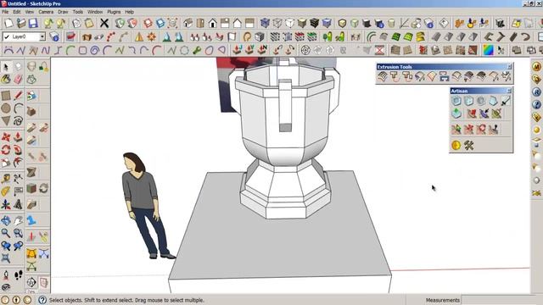
Task: Toggle the Wireframe style cube
Action: 277,23
